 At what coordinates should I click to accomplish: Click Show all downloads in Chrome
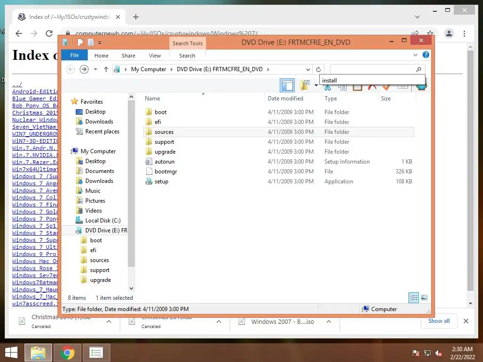pos(439,321)
